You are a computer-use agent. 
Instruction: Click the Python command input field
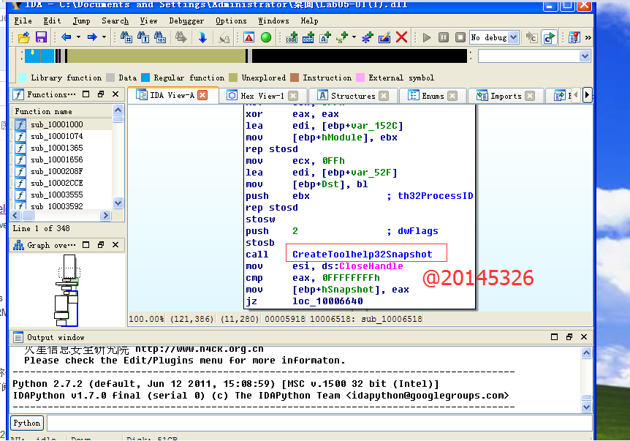click(x=319, y=423)
